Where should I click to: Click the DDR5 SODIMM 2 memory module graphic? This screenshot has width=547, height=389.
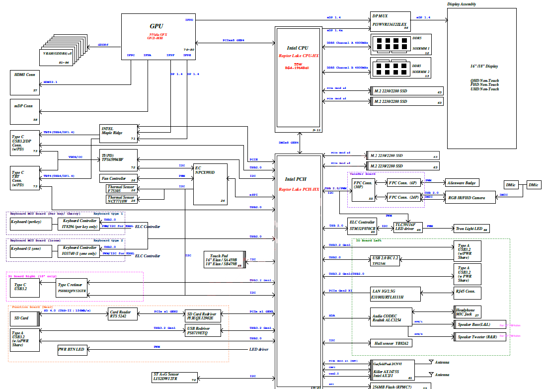pyautogui.click(x=390, y=68)
